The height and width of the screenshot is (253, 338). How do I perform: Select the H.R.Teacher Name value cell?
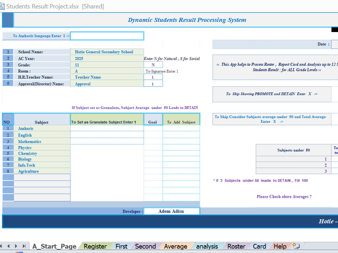click(107, 77)
